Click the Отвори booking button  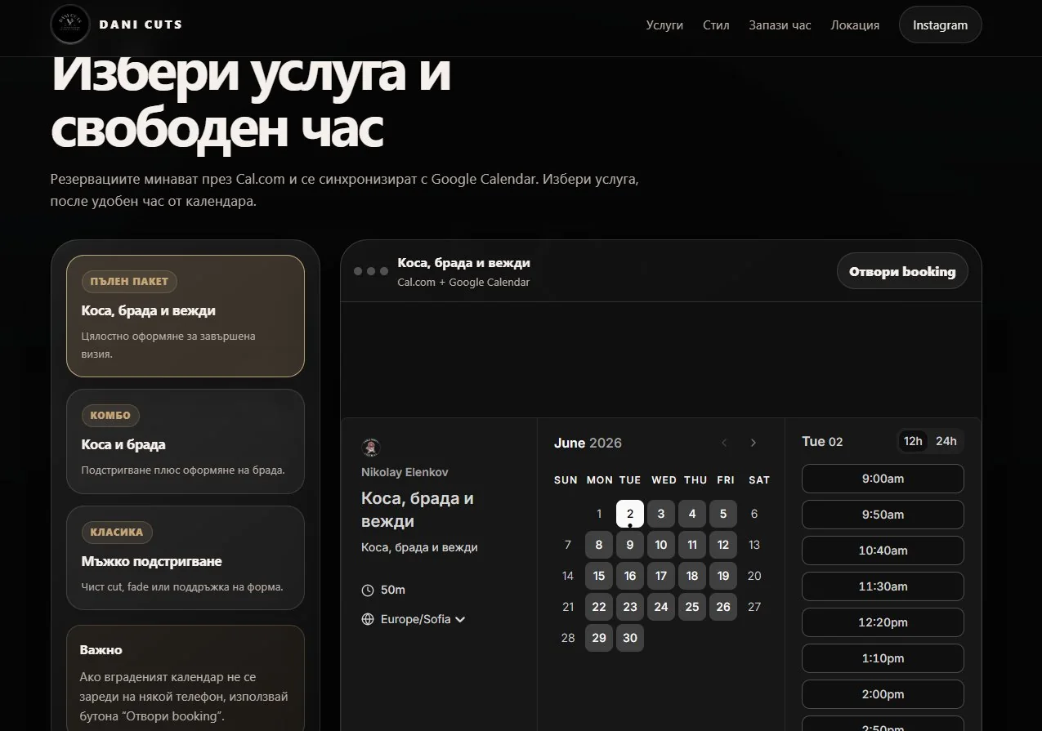(902, 271)
